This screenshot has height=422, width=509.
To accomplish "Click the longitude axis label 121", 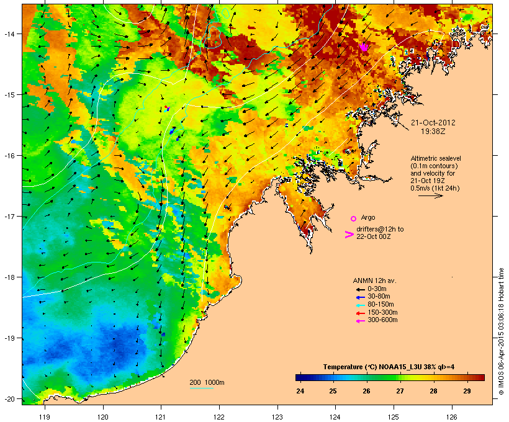I will pyautogui.click(x=161, y=417).
